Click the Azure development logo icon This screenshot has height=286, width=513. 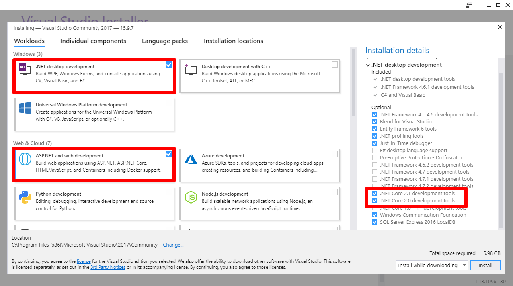(x=191, y=159)
